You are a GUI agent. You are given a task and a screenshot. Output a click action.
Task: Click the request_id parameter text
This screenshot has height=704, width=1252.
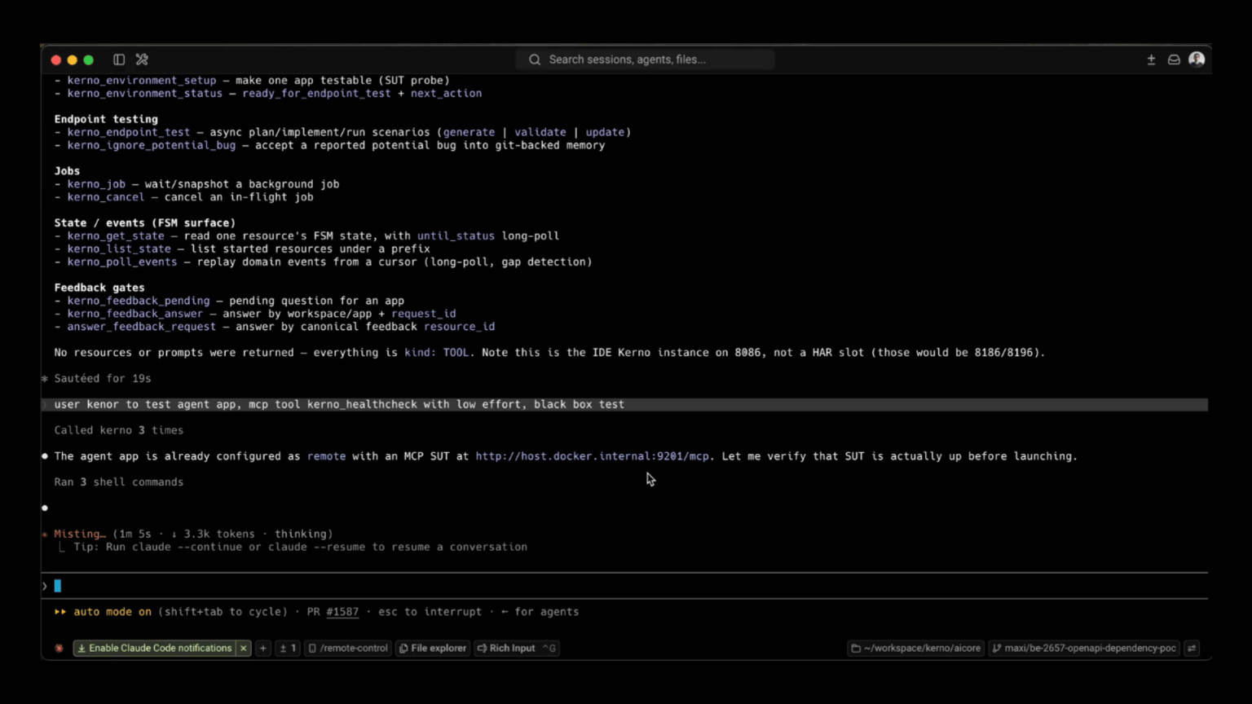(x=423, y=314)
